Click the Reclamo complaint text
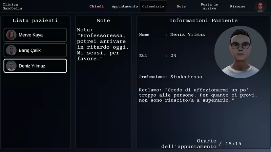 [197, 95]
